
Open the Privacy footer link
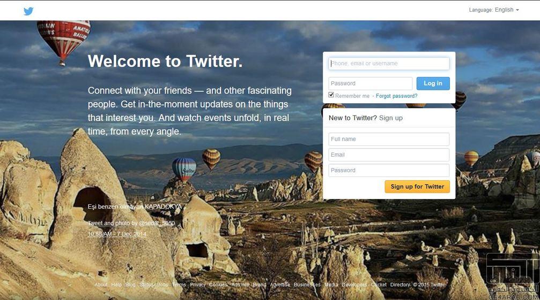coord(198,284)
